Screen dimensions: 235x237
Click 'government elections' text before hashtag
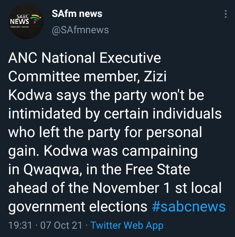78,207
